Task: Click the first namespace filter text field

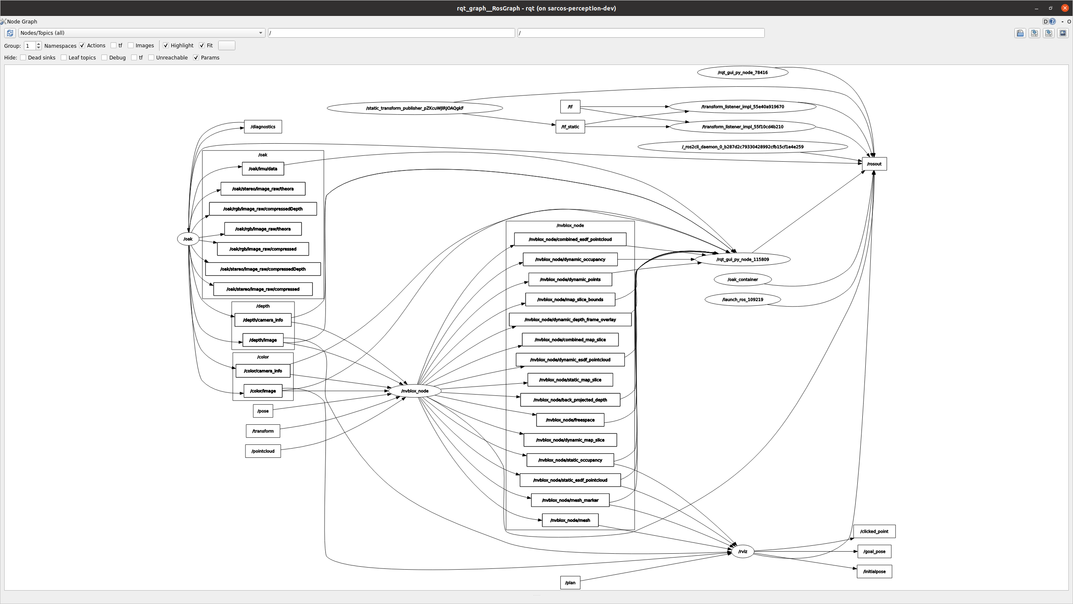Action: [391, 33]
